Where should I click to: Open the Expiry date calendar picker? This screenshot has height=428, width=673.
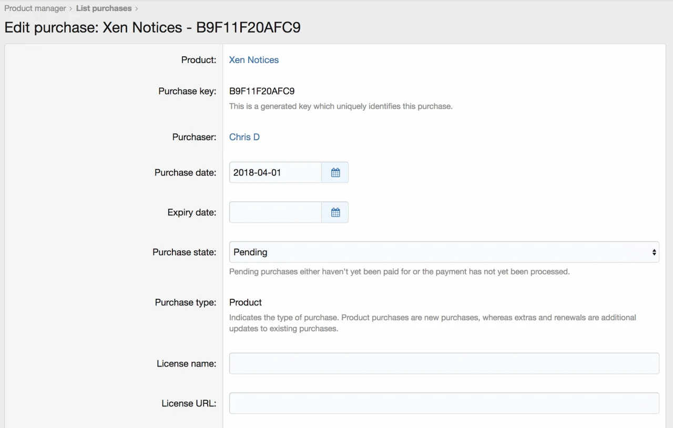[x=335, y=212]
